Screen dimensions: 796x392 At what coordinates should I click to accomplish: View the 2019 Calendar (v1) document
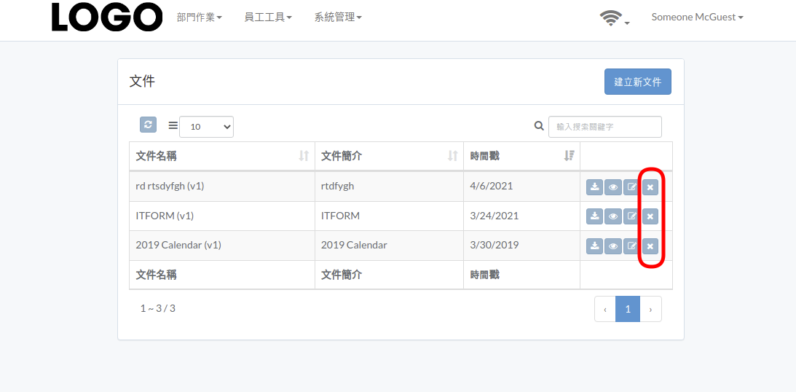(x=613, y=246)
